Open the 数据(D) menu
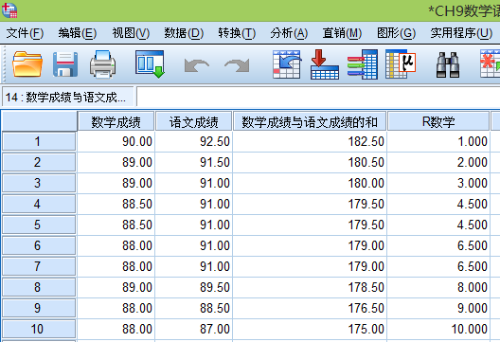 click(184, 33)
